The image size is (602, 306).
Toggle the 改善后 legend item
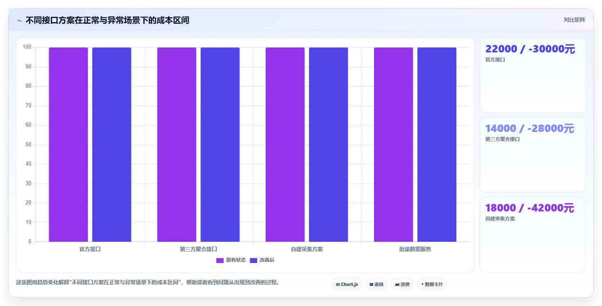[x=262, y=260]
